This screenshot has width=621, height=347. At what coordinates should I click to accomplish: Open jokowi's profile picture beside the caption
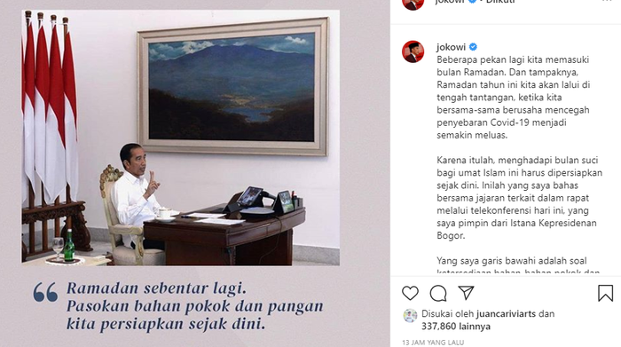(x=413, y=51)
